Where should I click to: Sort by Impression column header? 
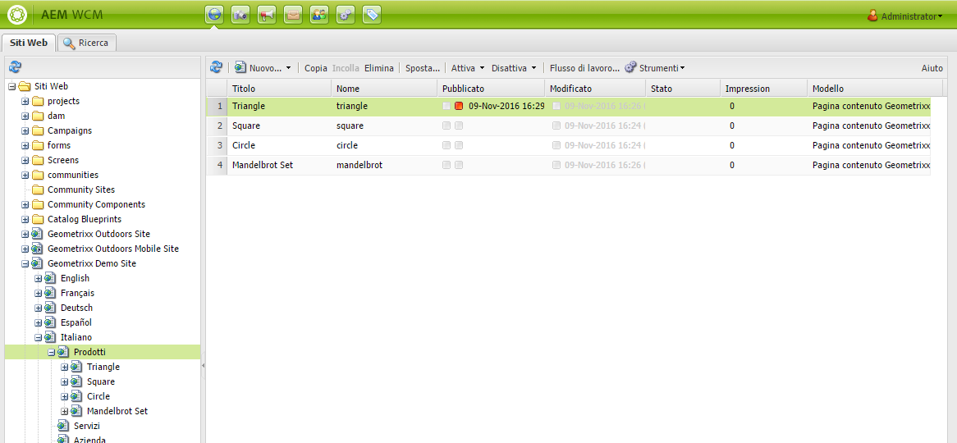point(763,89)
